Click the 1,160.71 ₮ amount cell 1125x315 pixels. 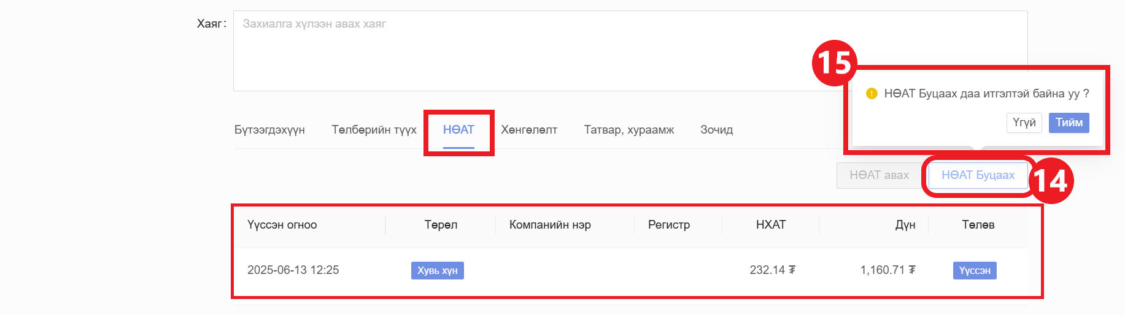click(887, 270)
